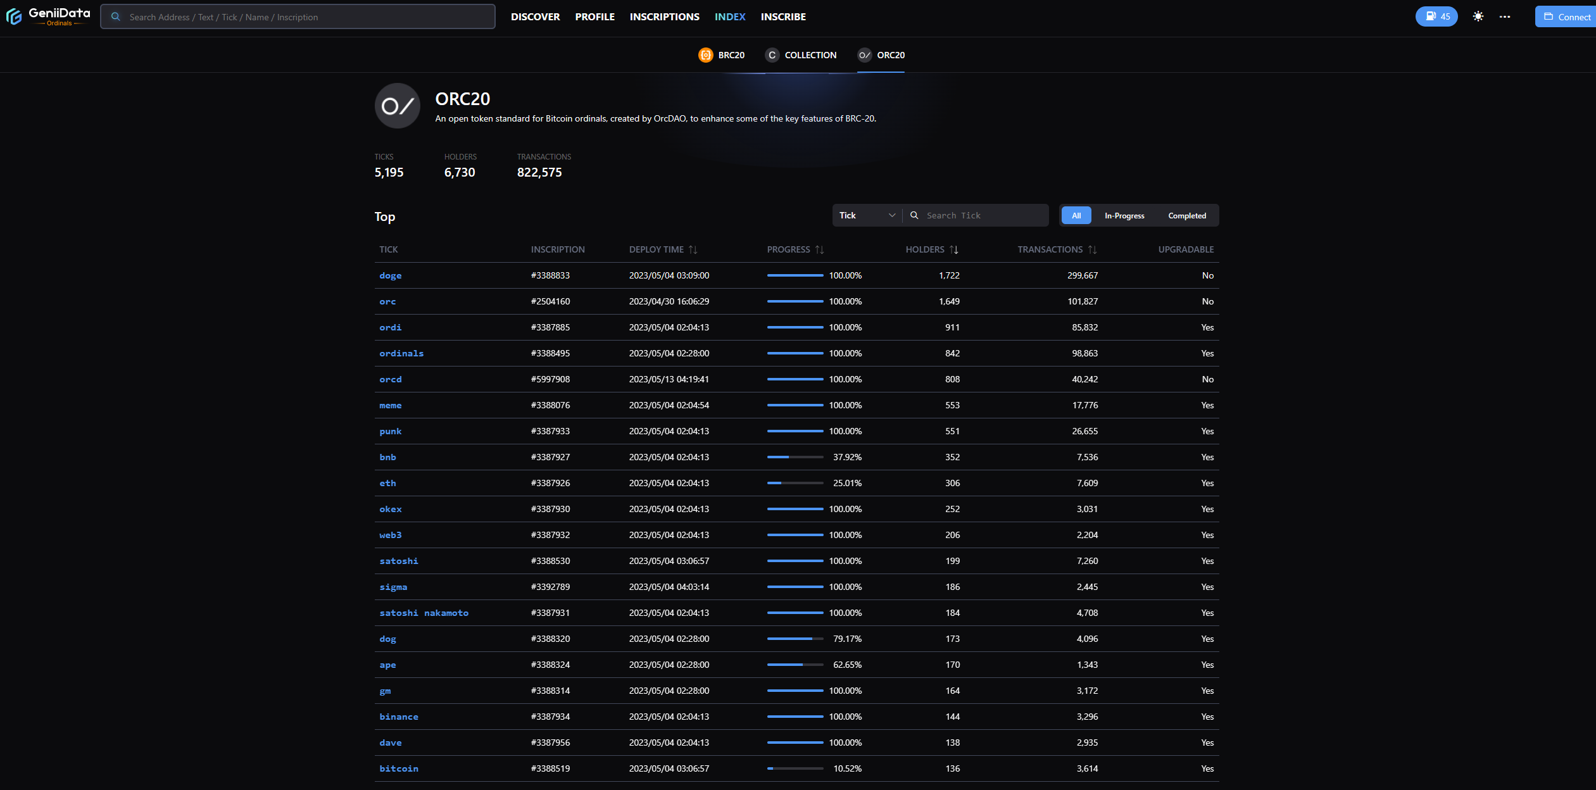Open the three-dots more options menu
Viewport: 1596px width, 790px height.
[1504, 16]
